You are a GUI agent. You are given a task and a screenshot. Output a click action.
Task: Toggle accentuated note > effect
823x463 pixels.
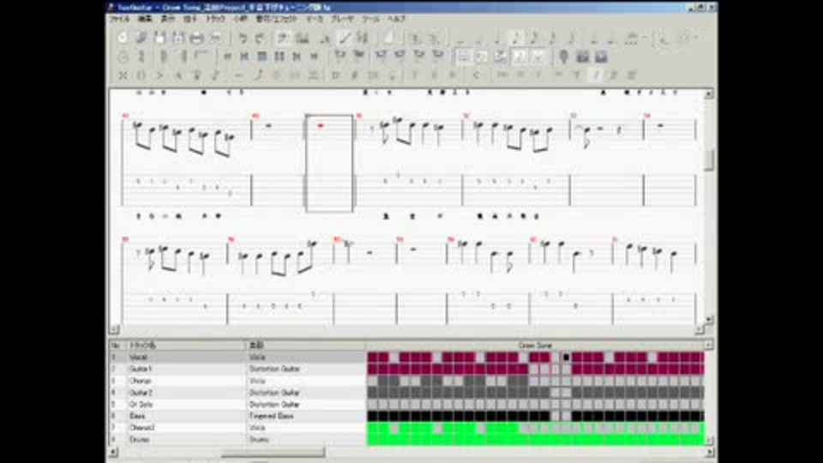[159, 75]
